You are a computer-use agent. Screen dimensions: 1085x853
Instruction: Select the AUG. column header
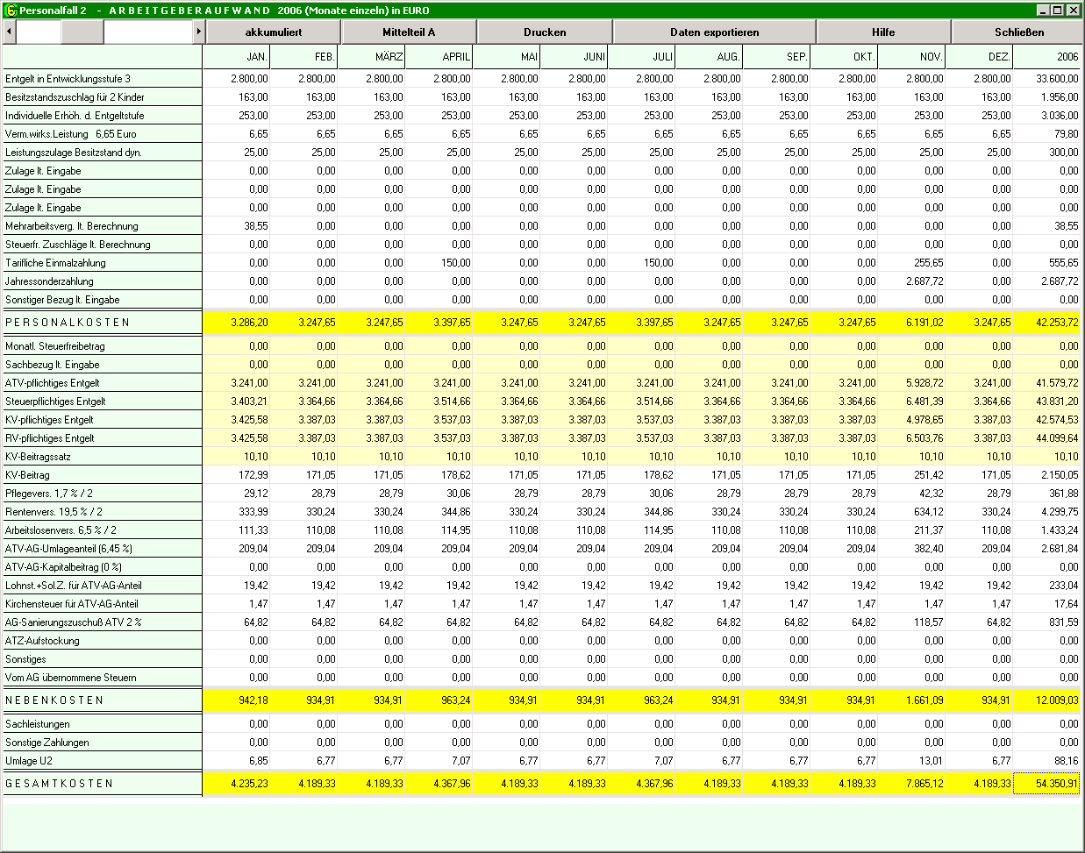[x=710, y=57]
